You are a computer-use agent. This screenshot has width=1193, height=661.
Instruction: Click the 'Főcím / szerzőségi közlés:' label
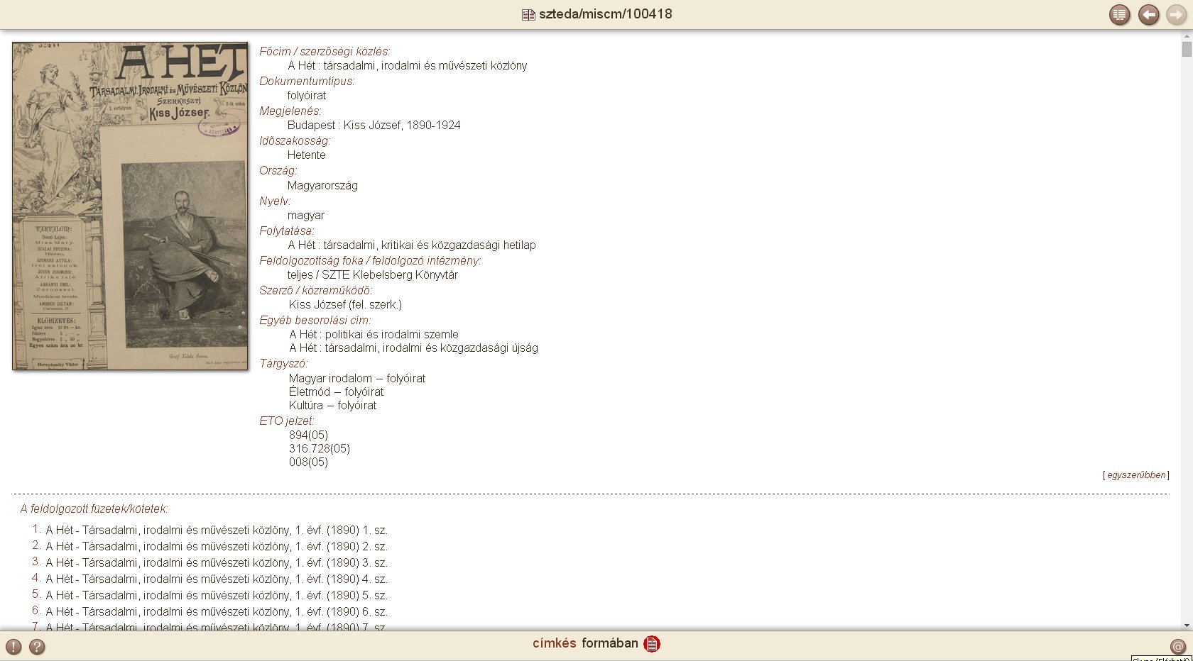point(325,51)
